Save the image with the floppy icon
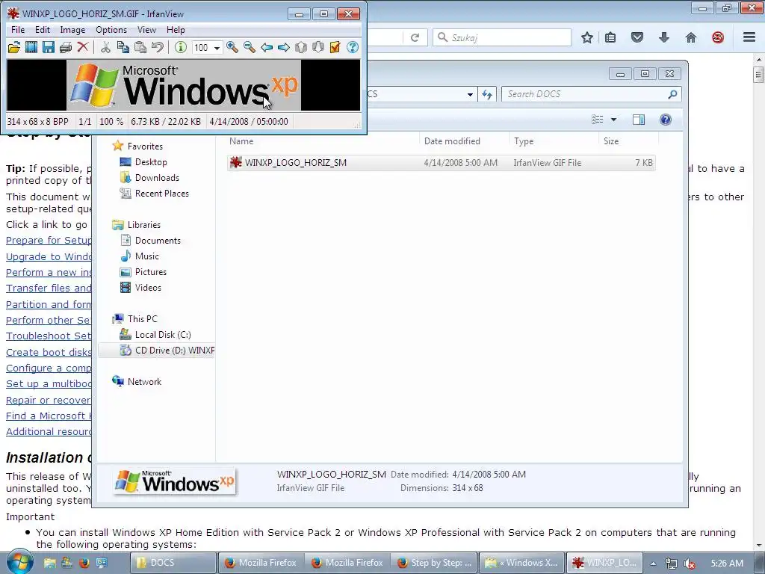The width and height of the screenshot is (765, 574). tap(49, 47)
